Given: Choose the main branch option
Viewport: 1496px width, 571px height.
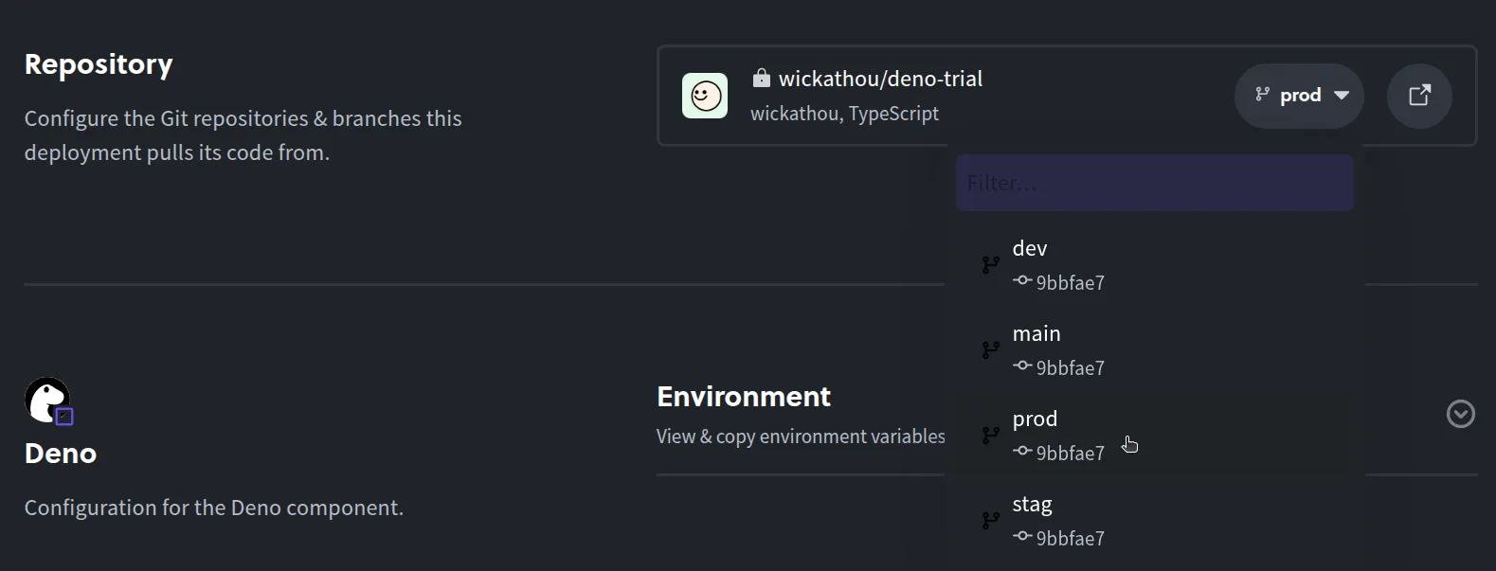Looking at the screenshot, I should [1036, 334].
